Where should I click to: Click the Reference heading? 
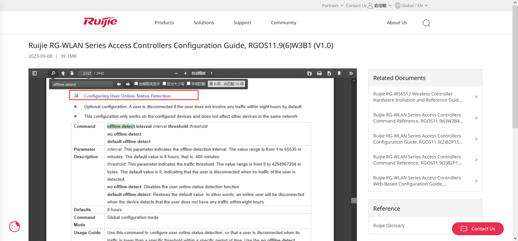[387, 209]
